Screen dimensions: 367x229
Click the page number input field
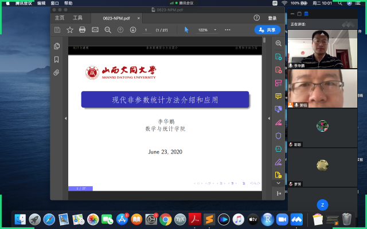[147, 30]
